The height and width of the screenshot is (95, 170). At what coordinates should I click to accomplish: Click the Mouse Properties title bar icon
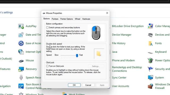[44, 13]
